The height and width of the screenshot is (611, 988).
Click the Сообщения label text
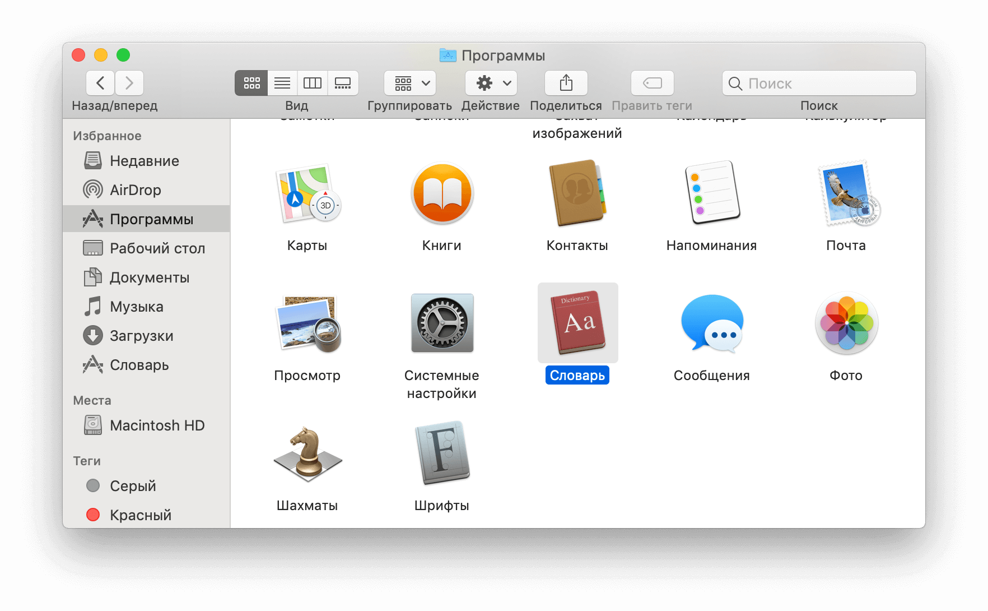tap(711, 376)
